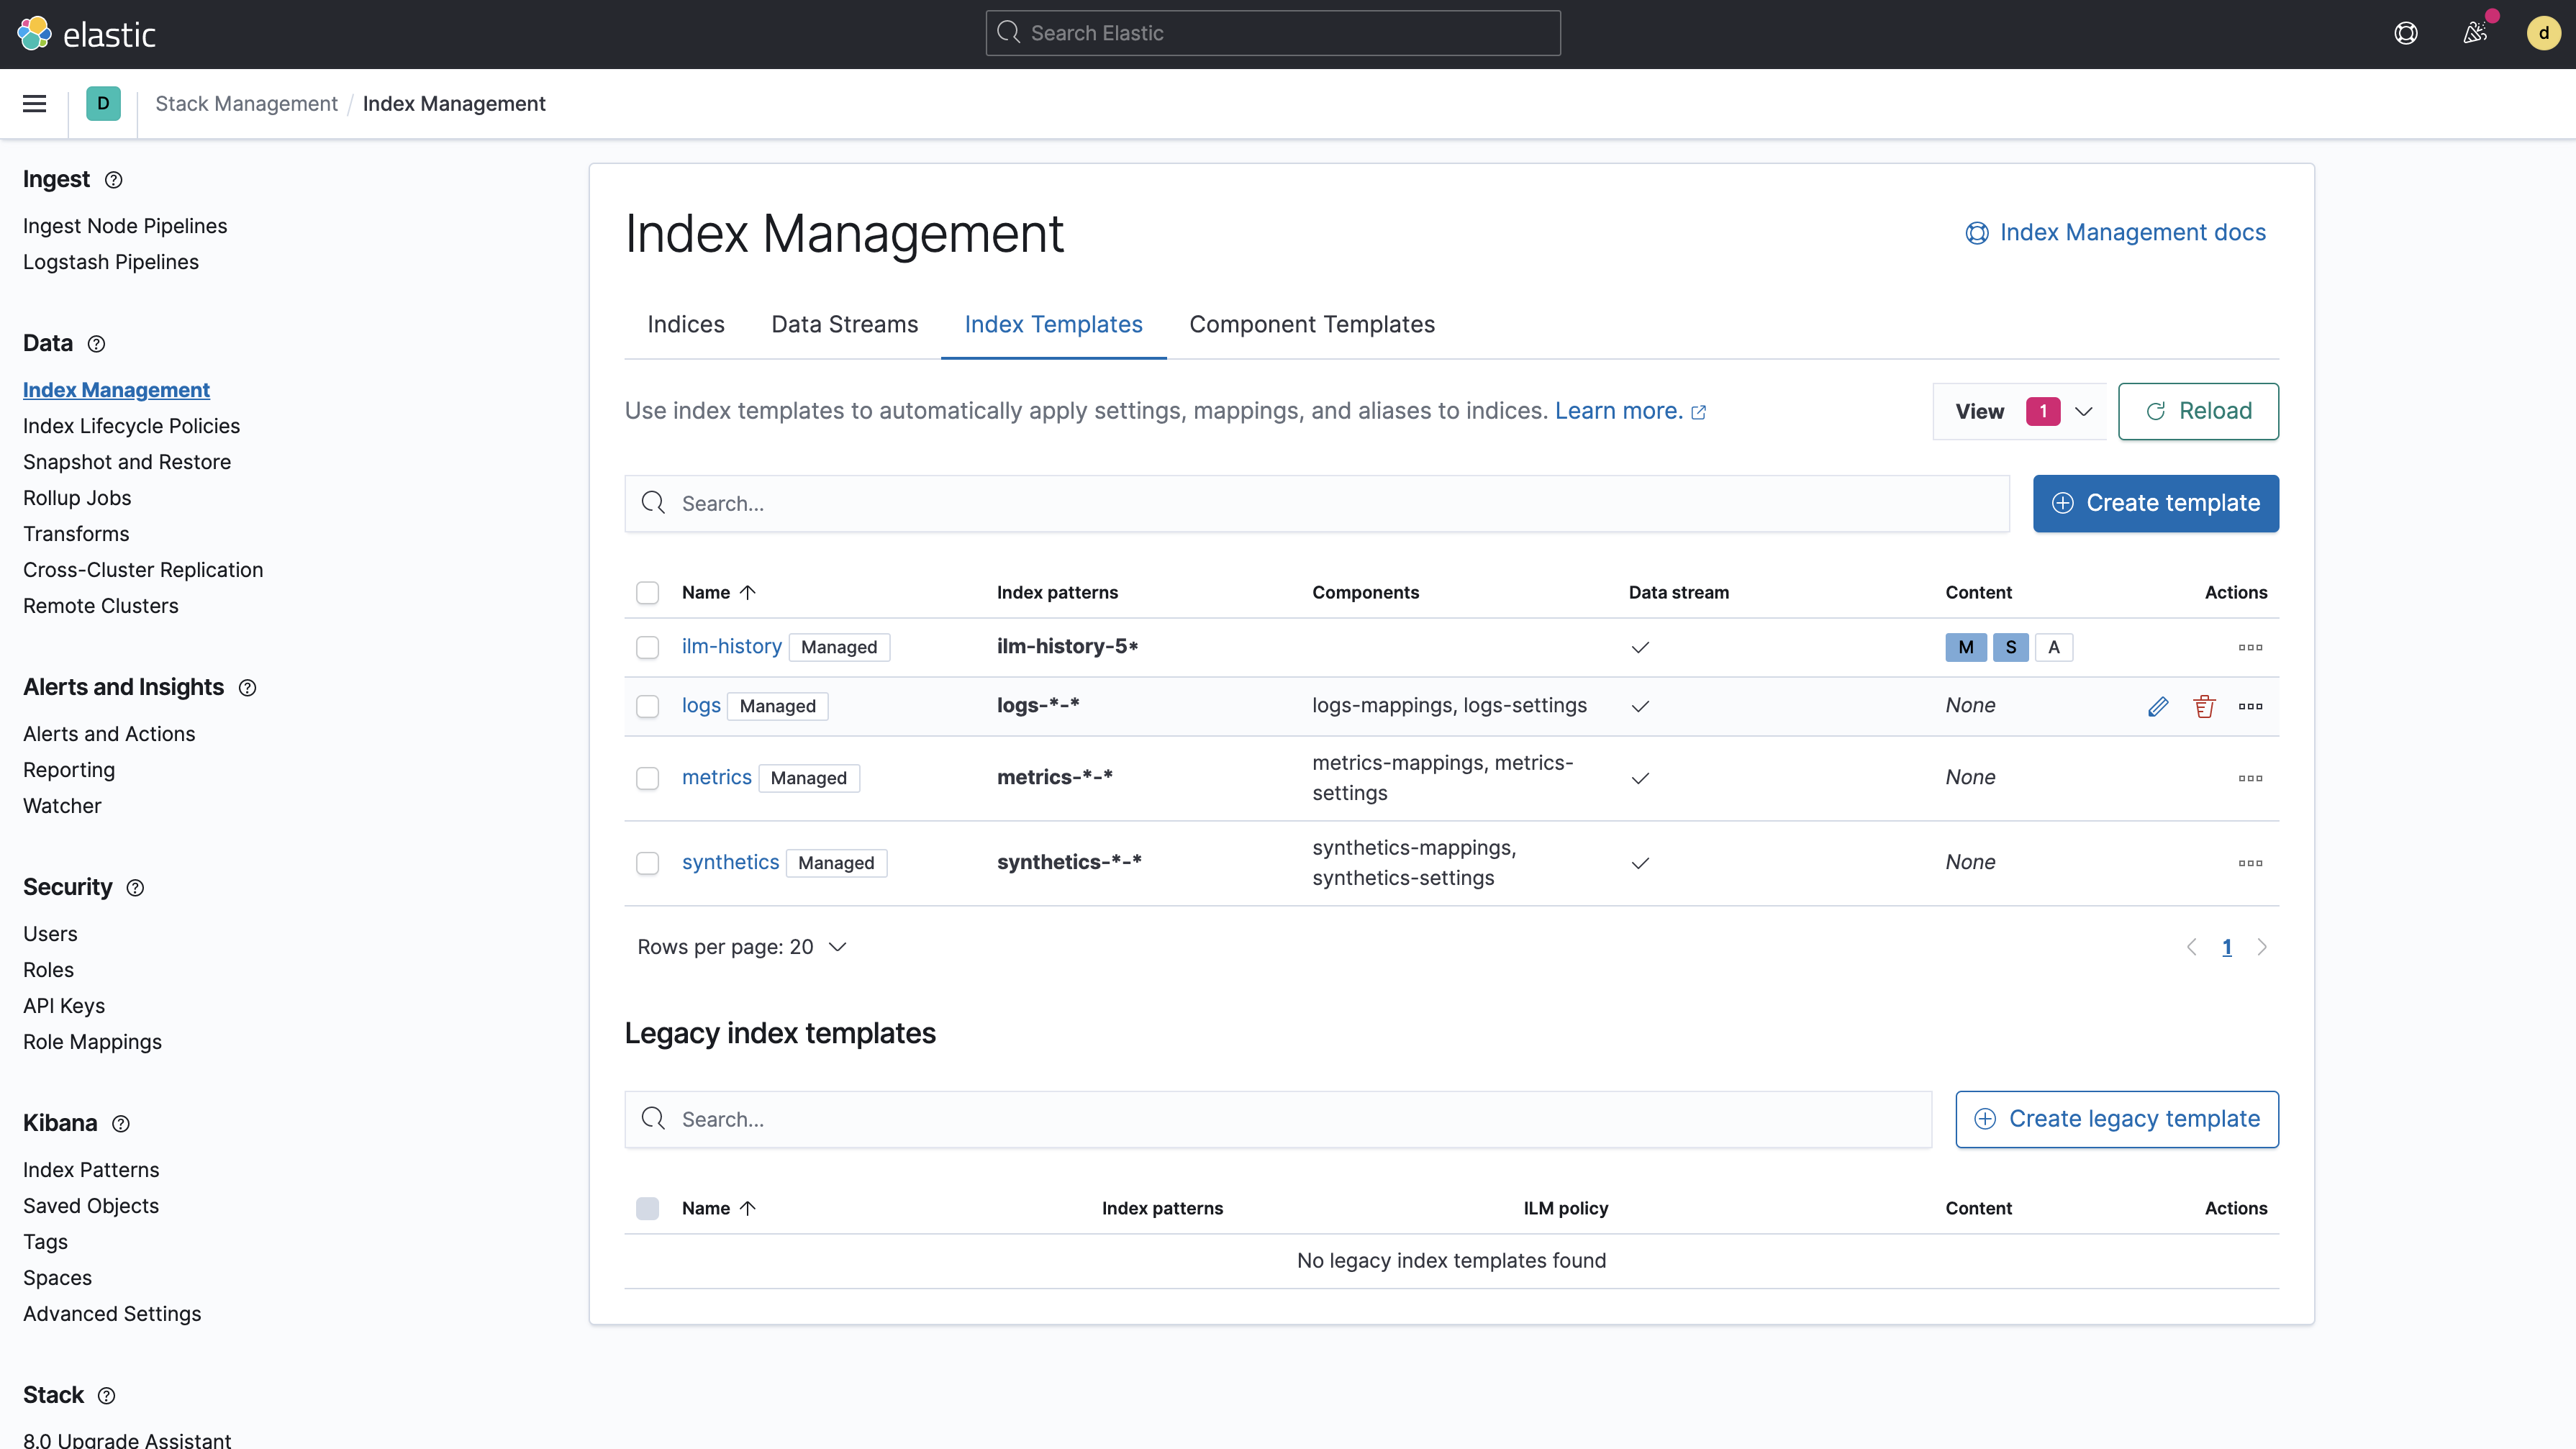Click the edit pencil icon for logs template
Screen dimensions: 2576x1449
tap(2157, 706)
